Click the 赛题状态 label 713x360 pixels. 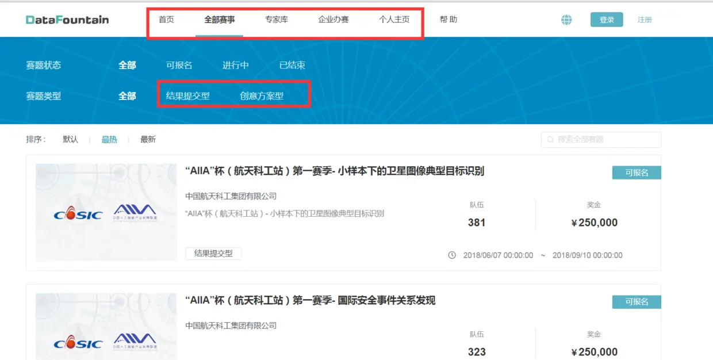[x=44, y=65]
